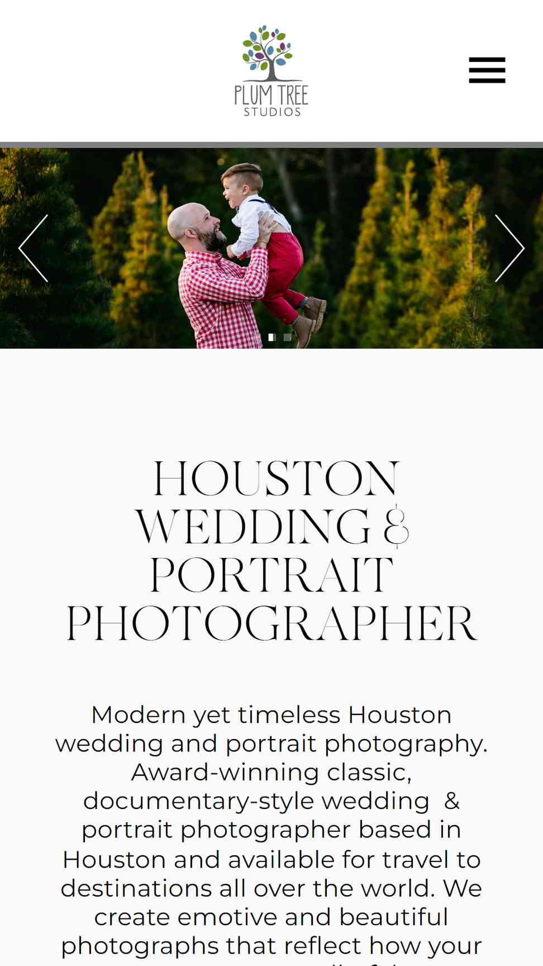Click the 'Award-winning classic' text line
The width and height of the screenshot is (543, 966).
(271, 772)
